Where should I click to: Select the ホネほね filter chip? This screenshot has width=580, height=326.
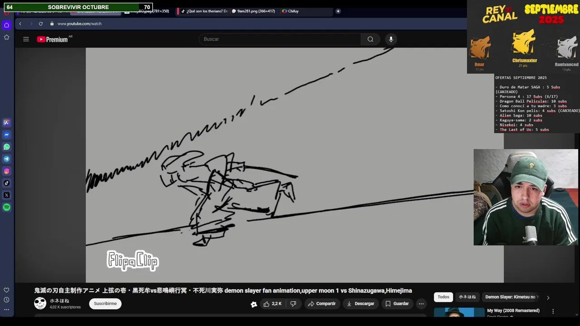(467, 297)
